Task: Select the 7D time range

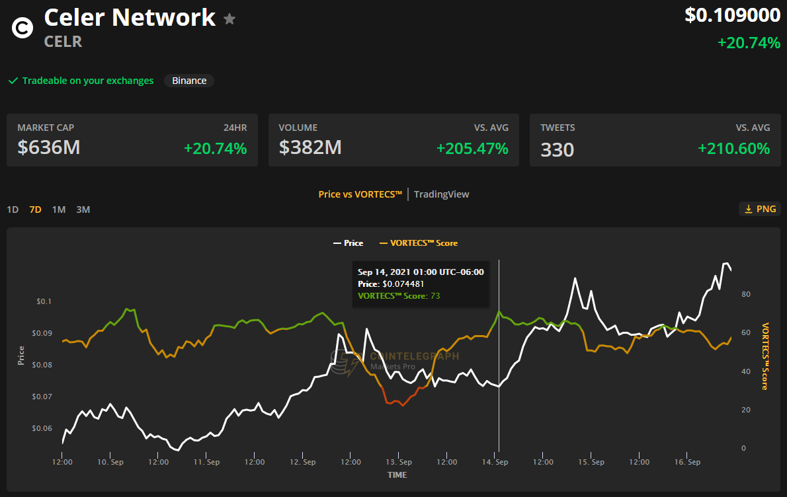Action: [35, 210]
